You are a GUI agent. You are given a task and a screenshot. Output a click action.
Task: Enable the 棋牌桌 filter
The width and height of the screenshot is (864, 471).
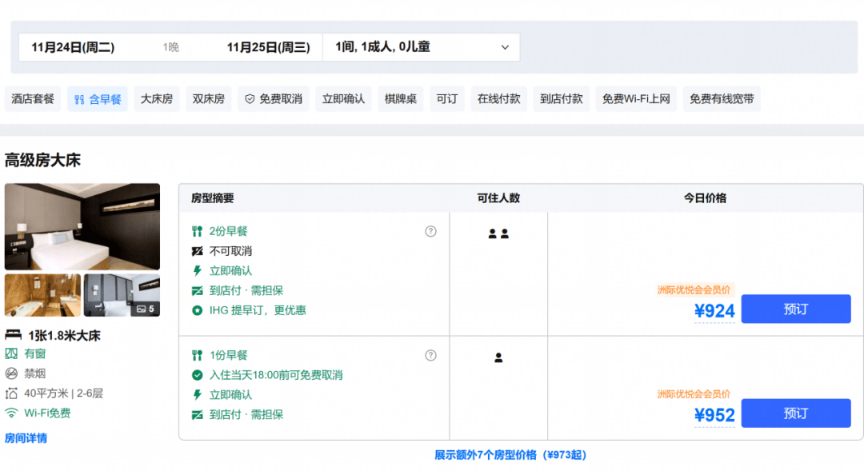pos(401,99)
